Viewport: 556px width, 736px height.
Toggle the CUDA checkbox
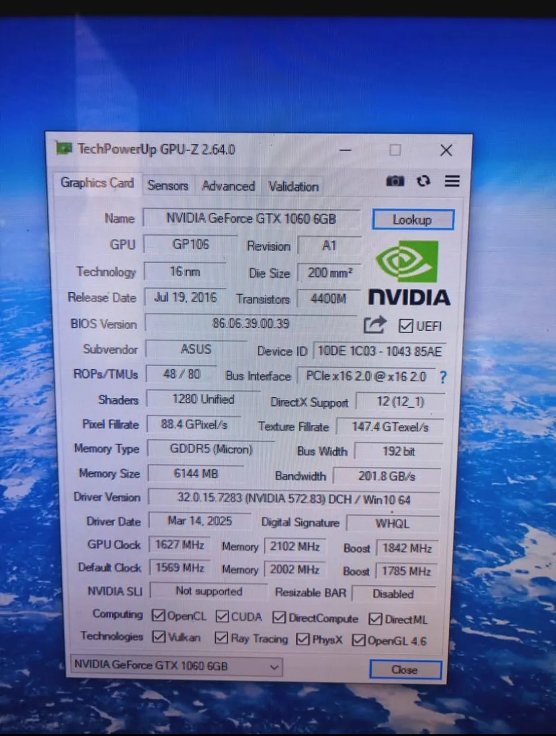pos(222,616)
